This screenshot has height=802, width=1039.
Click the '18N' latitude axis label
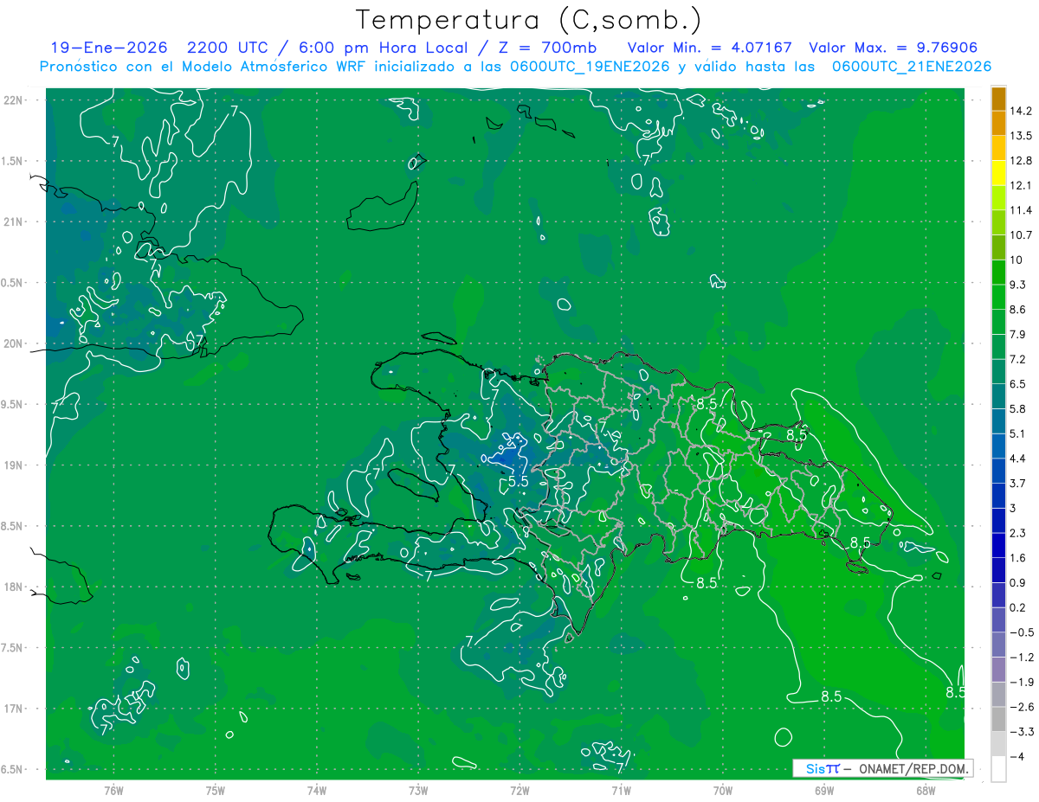point(12,587)
